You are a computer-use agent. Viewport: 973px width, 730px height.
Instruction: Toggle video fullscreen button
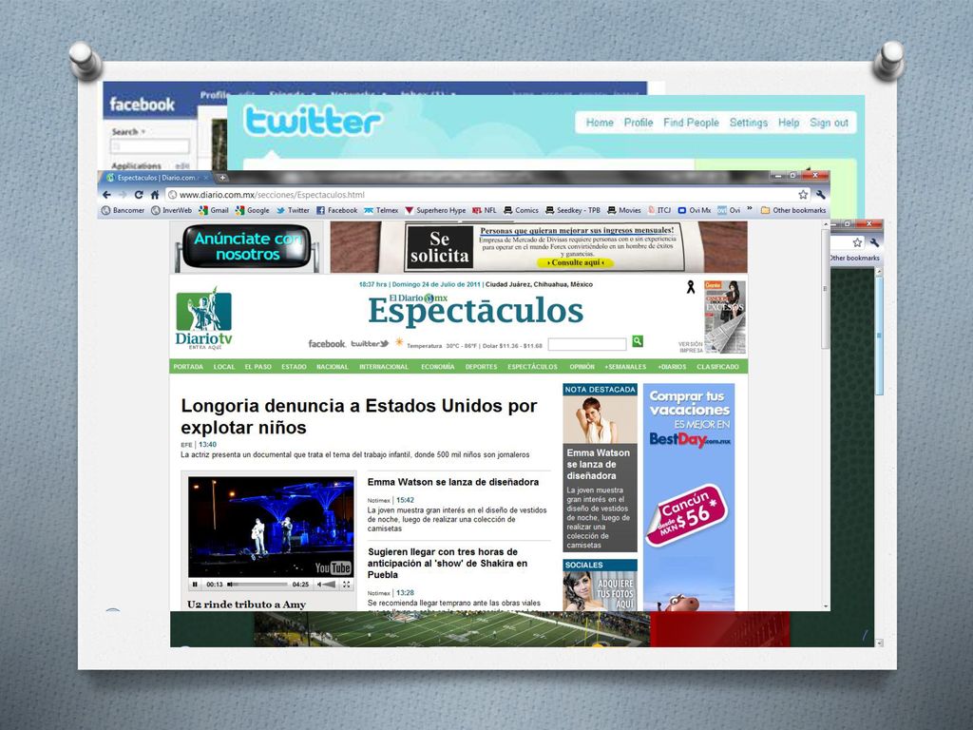pos(346,585)
